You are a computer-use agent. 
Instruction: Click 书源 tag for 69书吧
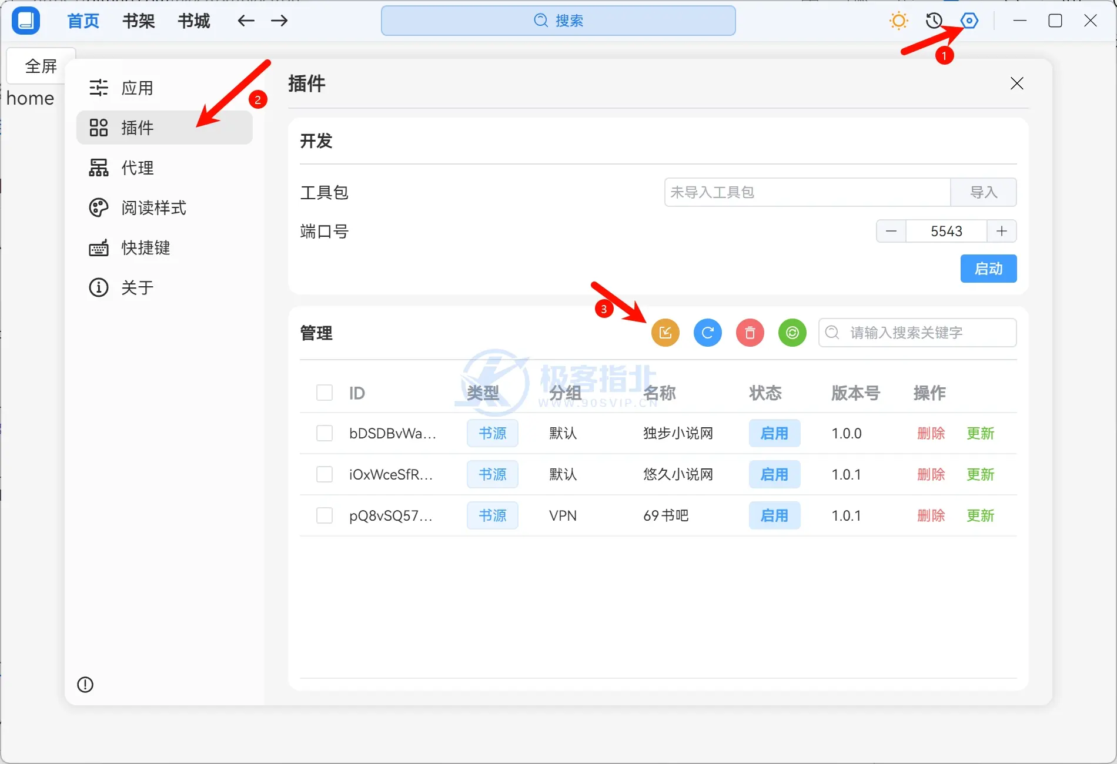point(493,515)
